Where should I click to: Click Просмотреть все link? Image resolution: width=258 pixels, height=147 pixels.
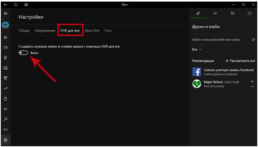[241, 61]
